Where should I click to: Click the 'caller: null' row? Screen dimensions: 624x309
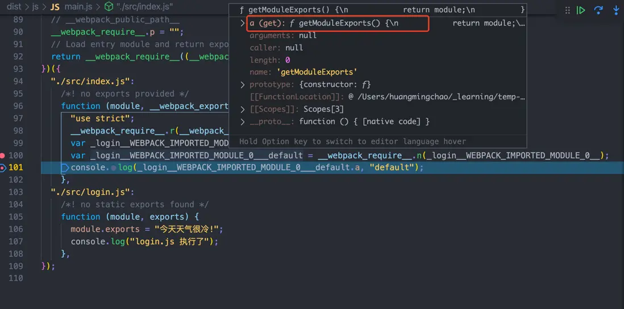coord(276,48)
